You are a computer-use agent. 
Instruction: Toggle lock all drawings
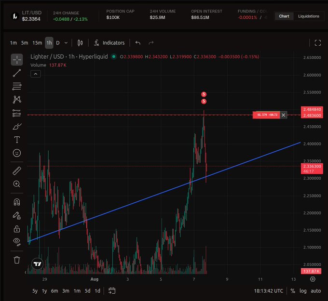17,229
